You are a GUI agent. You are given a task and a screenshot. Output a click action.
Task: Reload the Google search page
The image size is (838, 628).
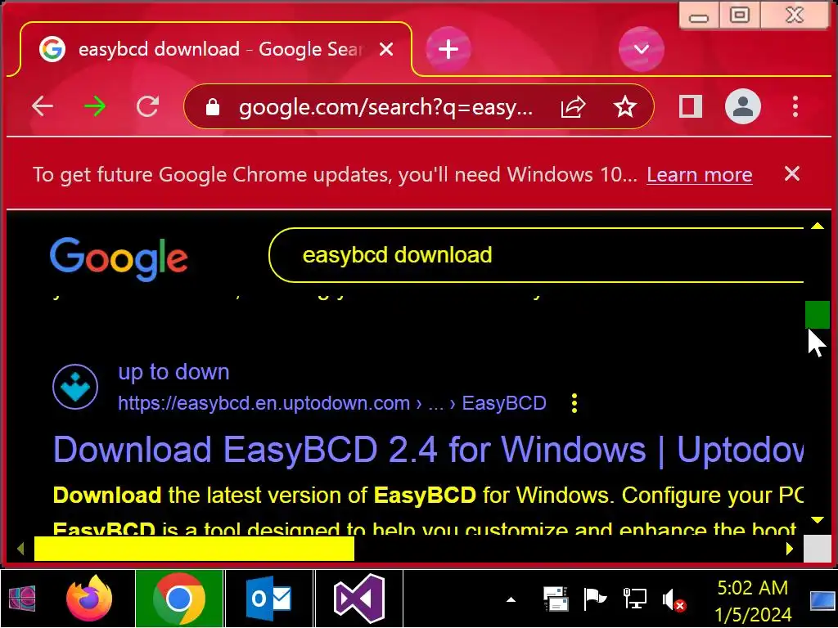[147, 107]
